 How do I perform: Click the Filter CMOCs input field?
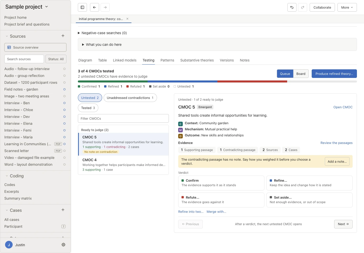123,118
